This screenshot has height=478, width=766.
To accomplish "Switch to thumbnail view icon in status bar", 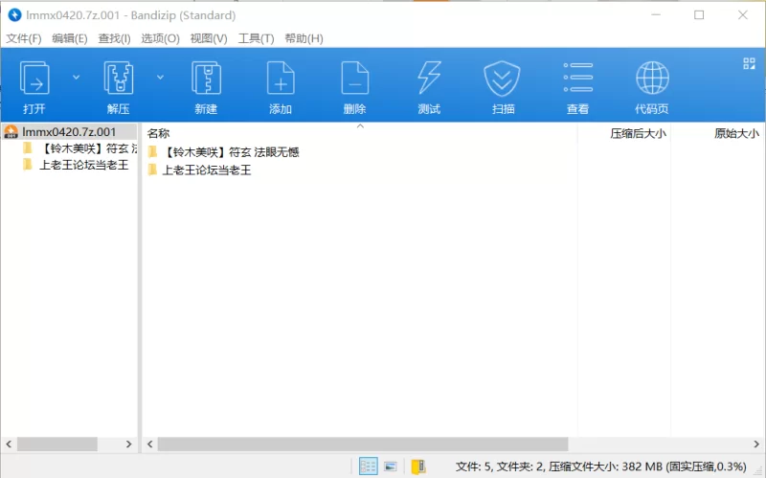I will click(391, 467).
